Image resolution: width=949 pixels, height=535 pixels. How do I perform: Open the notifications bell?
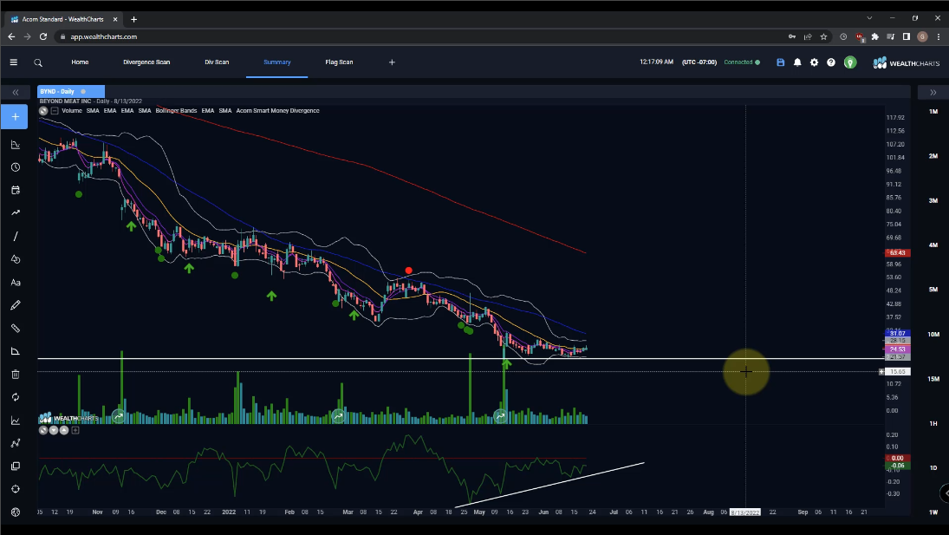[x=797, y=62]
